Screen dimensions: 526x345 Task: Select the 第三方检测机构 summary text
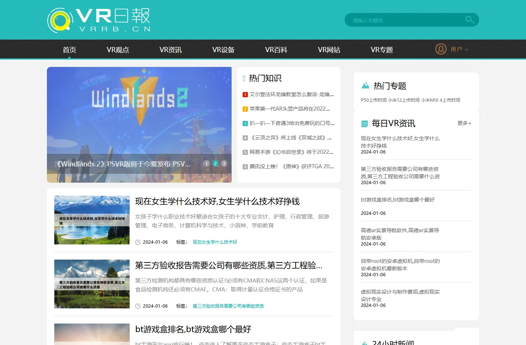pyautogui.click(x=231, y=285)
